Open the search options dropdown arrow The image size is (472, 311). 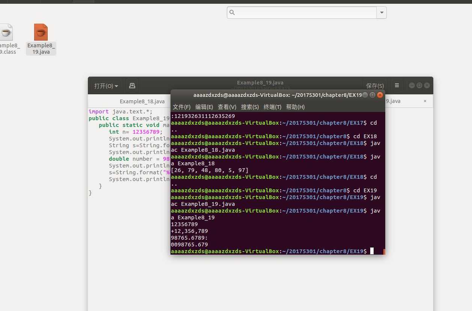[x=382, y=12]
